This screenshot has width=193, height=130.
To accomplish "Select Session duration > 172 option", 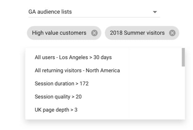I will click(62, 84).
